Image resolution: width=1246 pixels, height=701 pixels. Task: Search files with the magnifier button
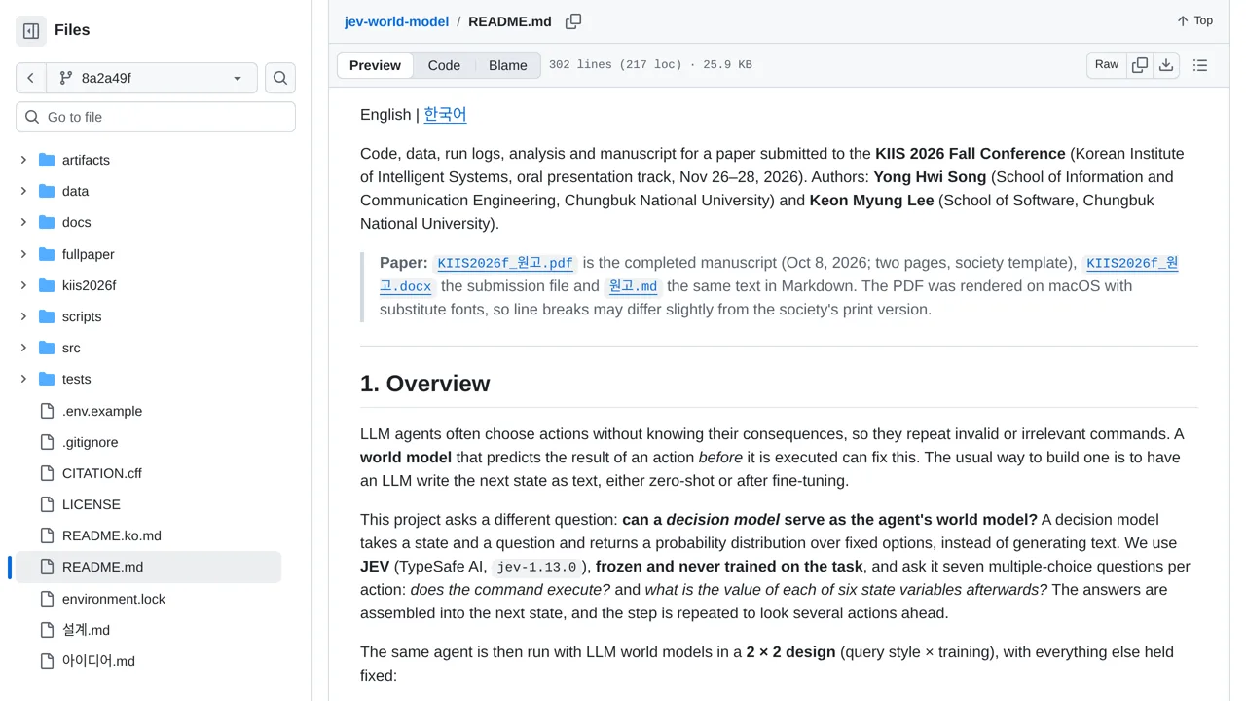click(280, 78)
